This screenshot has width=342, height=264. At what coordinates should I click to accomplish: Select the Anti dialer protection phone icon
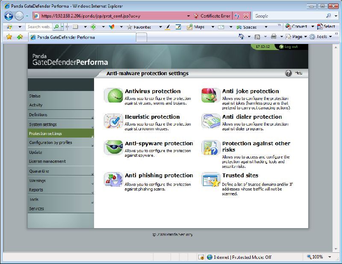coord(209,122)
